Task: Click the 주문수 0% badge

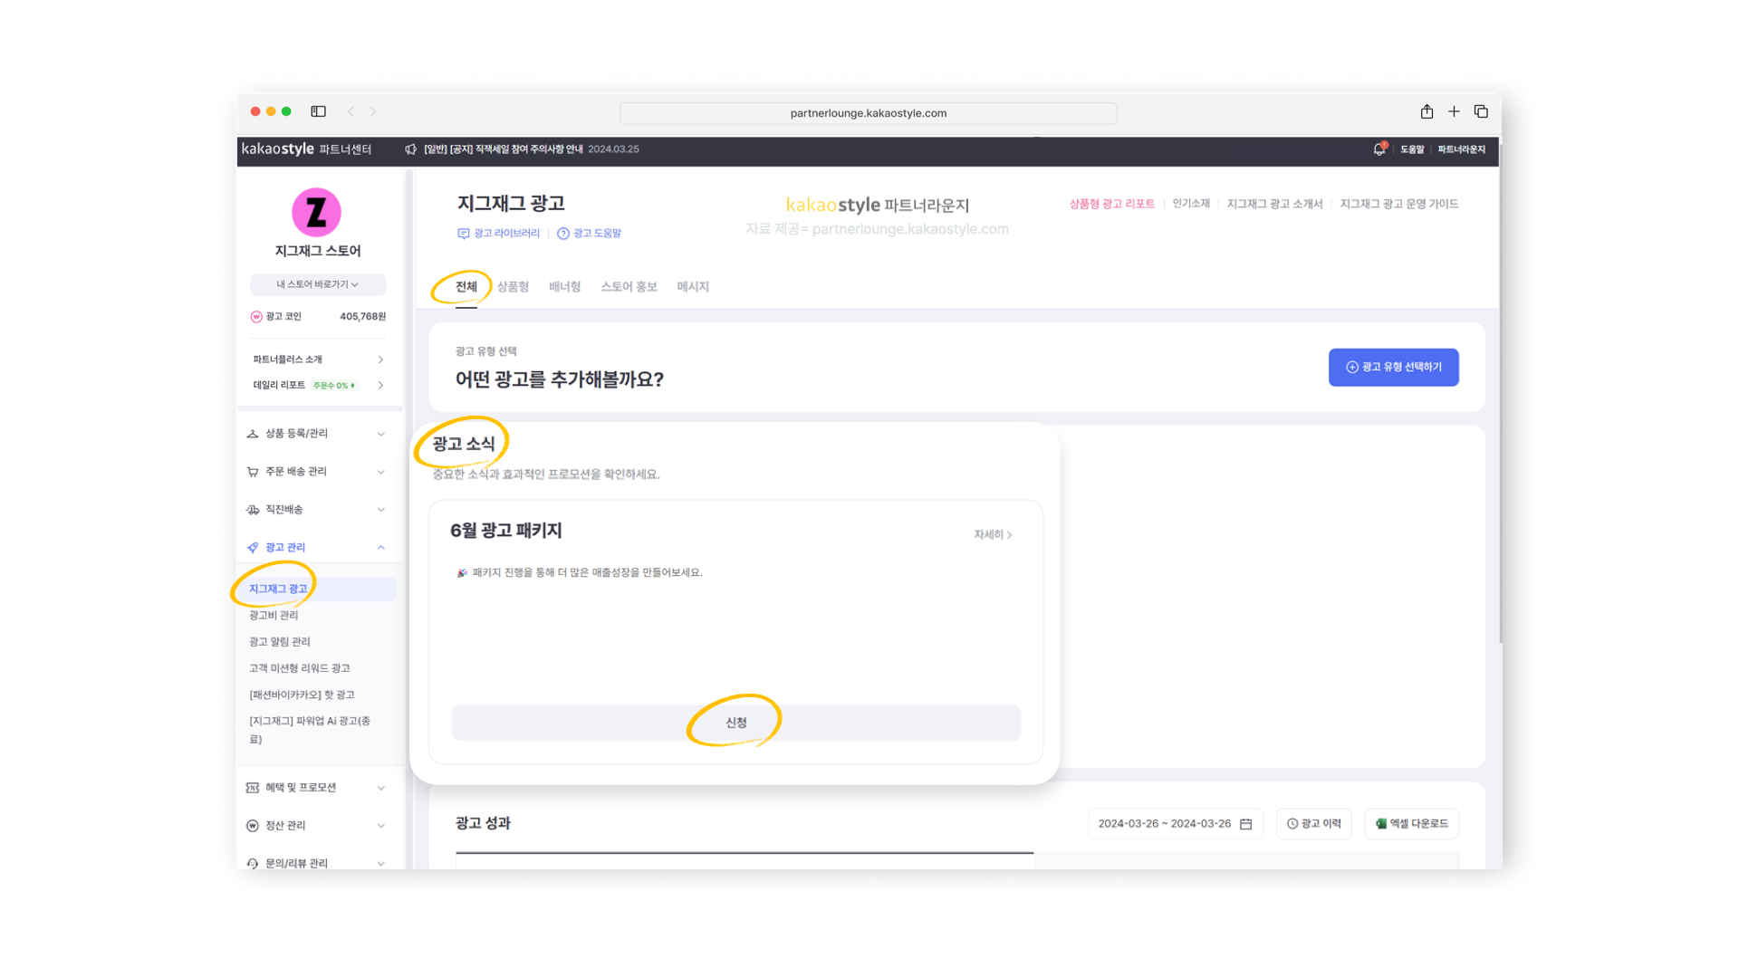Action: [x=334, y=386]
